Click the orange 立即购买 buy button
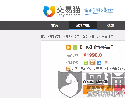This screenshot has height=98, width=125. [98, 90]
